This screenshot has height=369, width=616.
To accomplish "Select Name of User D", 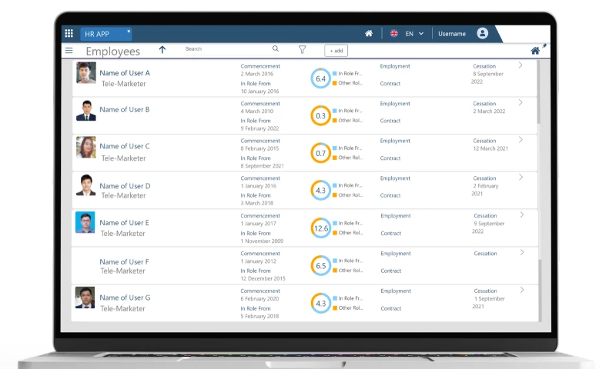I will pyautogui.click(x=125, y=186).
